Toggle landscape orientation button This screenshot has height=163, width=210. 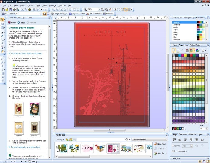coord(44,14)
